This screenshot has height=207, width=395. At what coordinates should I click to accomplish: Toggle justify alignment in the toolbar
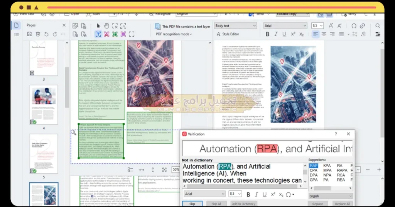341,34
